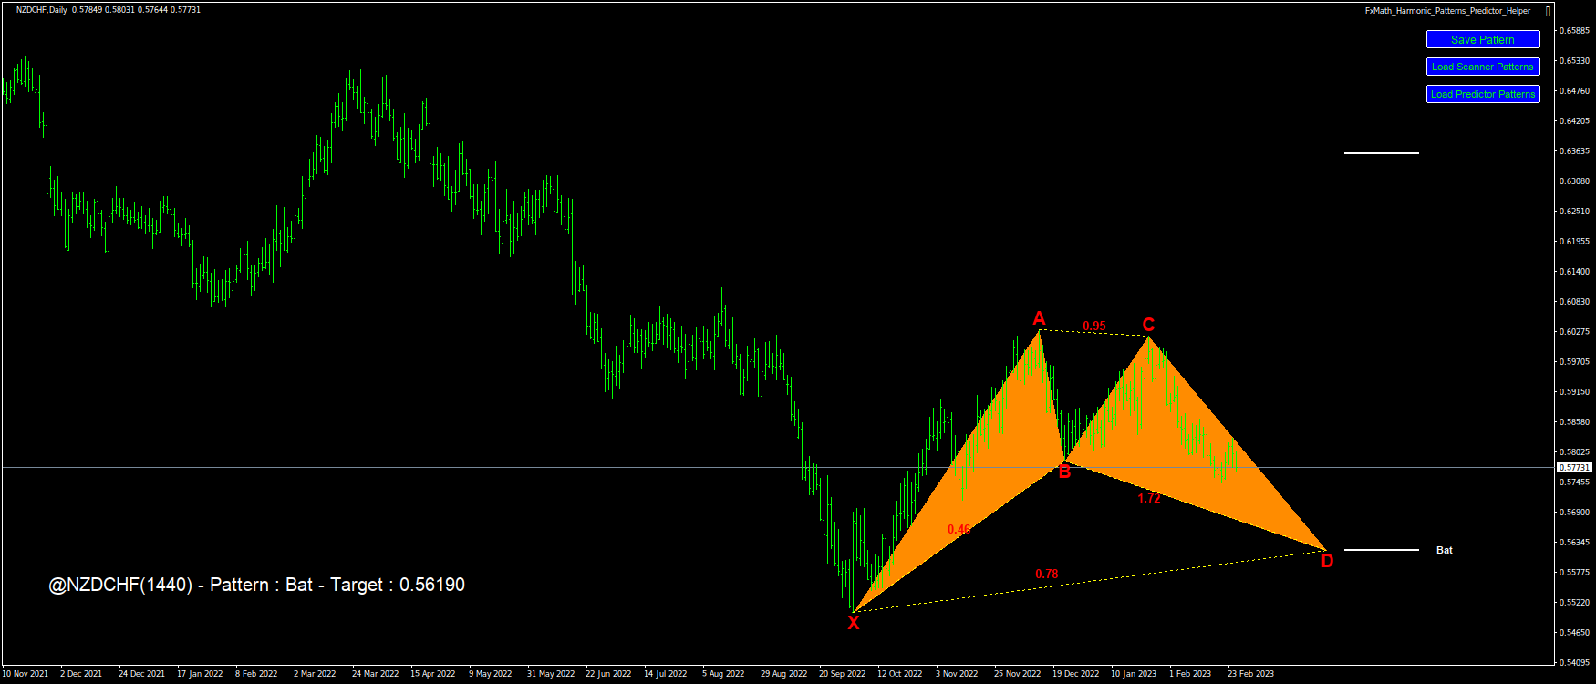Screen dimensions: 1596x684
Task: Click the 5 Aug 2022 date label
Action: [723, 674]
